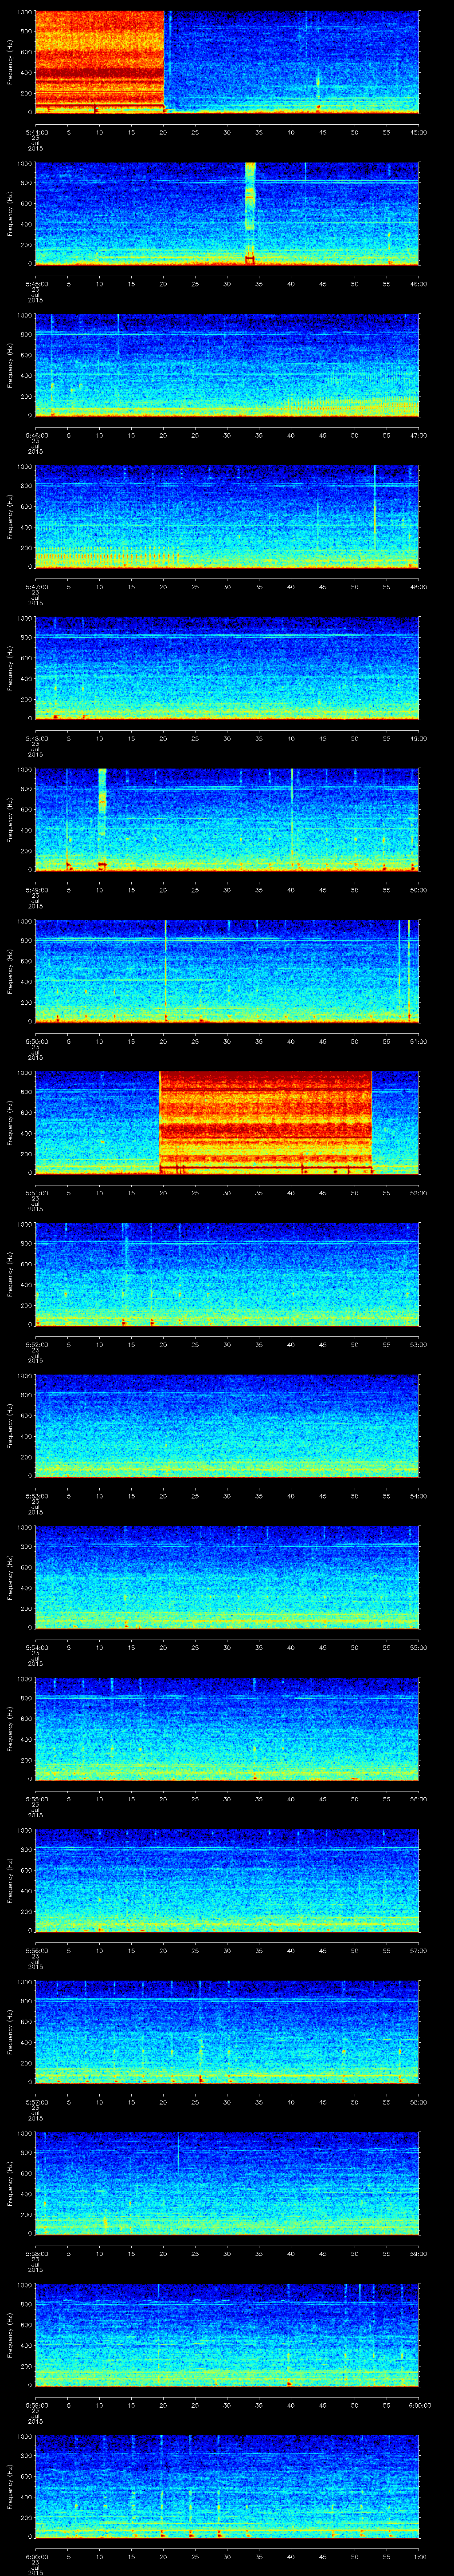Click the 5:59:00 start time label

37,2406
